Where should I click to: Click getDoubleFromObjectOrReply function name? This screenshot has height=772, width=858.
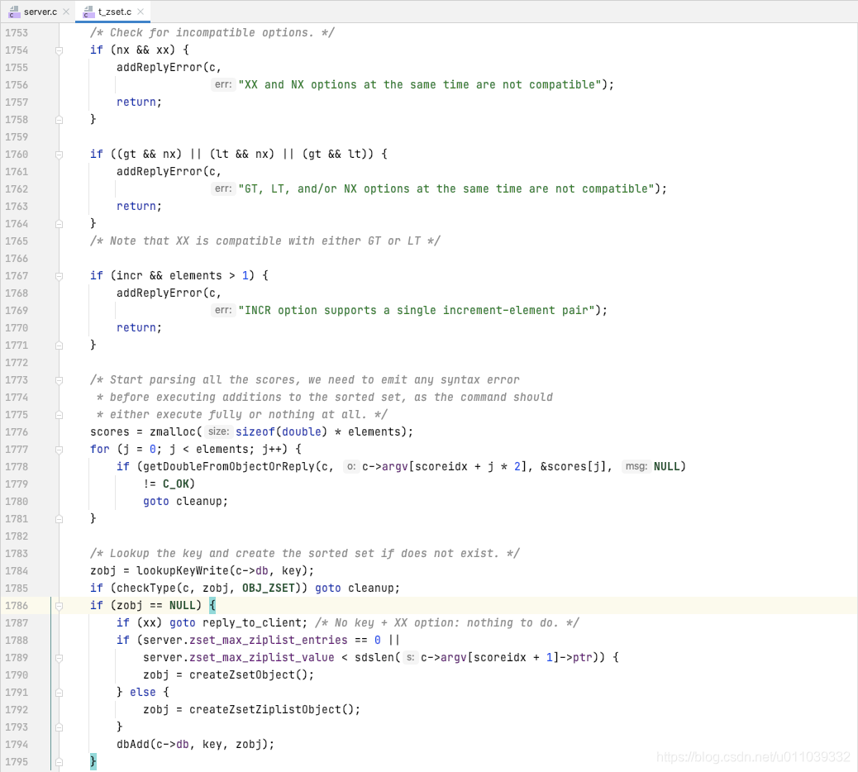pos(229,466)
